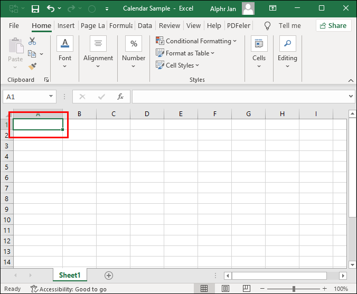Viewport: 357px width, 294px height.
Task: Open the Clipboard dialog launcher
Action: click(x=46, y=80)
